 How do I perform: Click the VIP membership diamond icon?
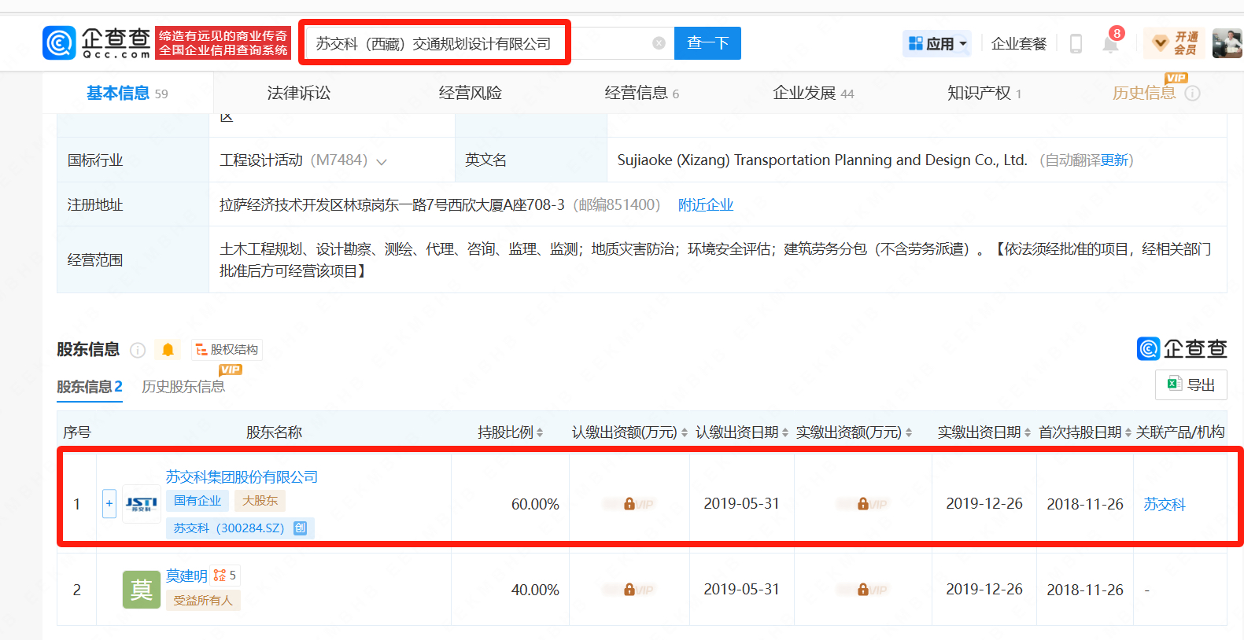pyautogui.click(x=1160, y=43)
